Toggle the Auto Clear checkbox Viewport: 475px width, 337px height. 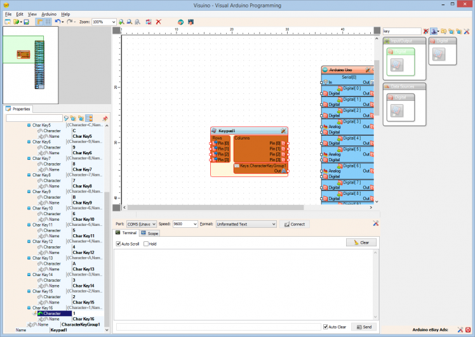point(326,327)
